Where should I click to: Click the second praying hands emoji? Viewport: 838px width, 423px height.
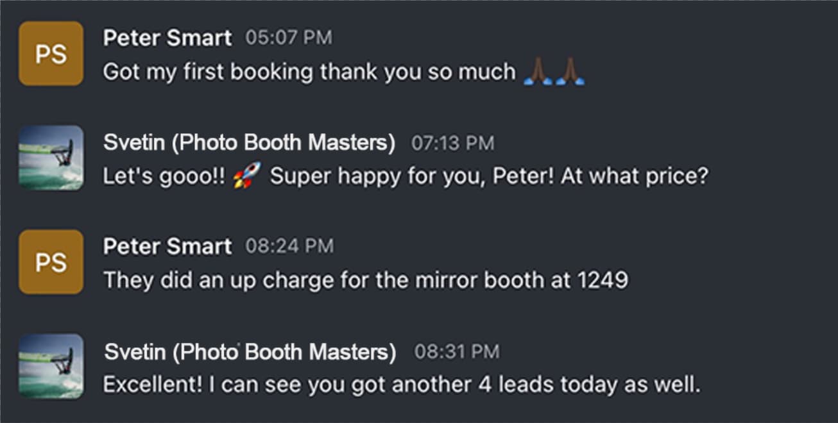570,72
